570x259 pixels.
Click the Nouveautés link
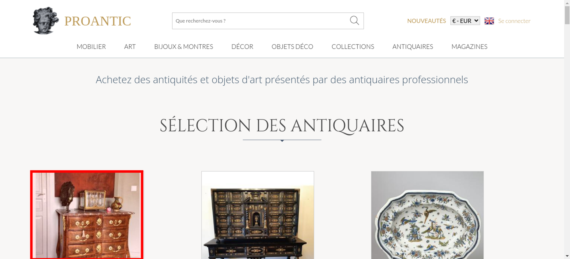pyautogui.click(x=426, y=21)
